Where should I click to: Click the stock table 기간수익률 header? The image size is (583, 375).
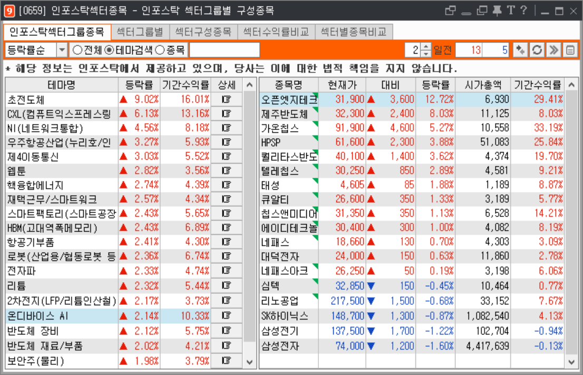tap(537, 85)
